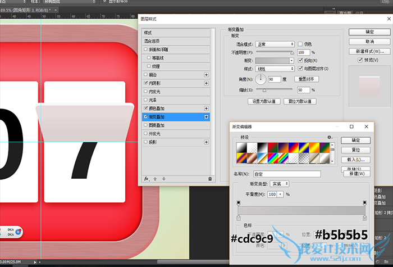Click the trash icon to delete the effect

pyautogui.click(x=210, y=179)
